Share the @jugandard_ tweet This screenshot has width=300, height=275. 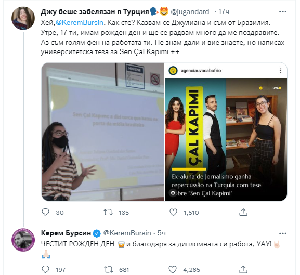pos(243,212)
